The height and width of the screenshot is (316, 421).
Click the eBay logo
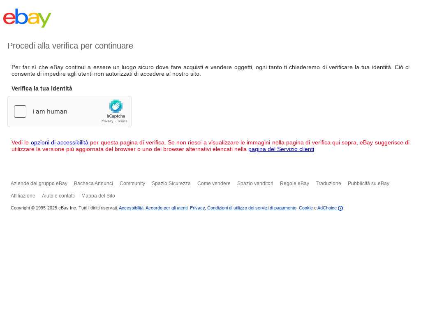coord(27,18)
